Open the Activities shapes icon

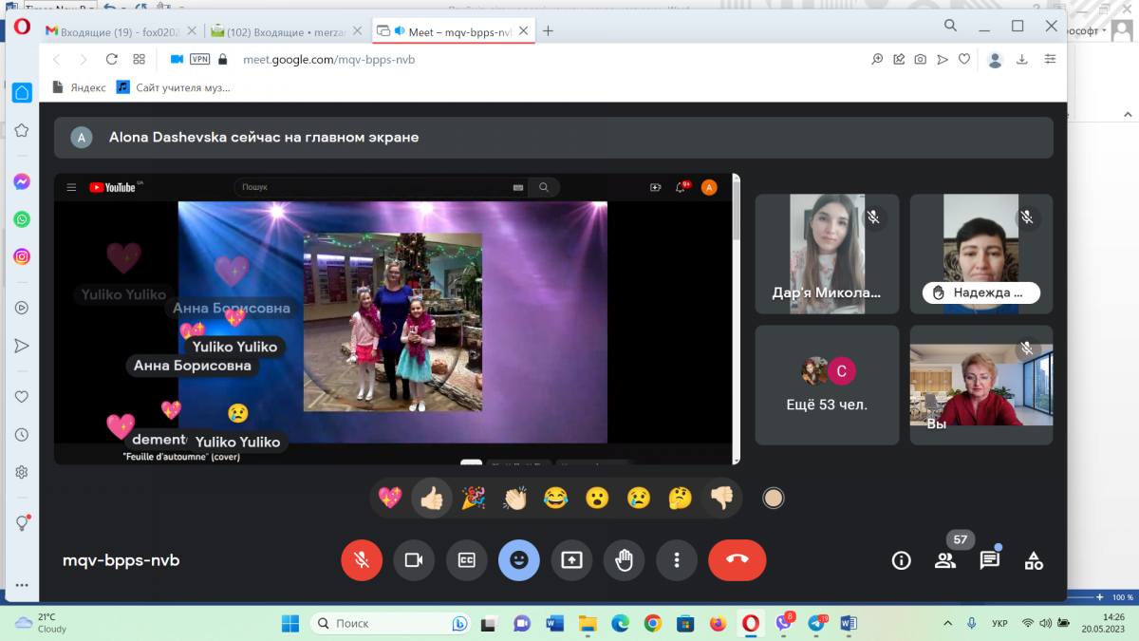1034,560
